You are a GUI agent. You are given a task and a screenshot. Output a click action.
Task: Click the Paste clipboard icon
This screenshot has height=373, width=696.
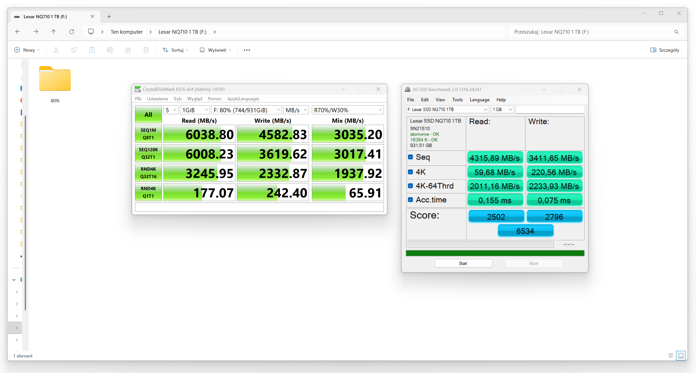92,50
